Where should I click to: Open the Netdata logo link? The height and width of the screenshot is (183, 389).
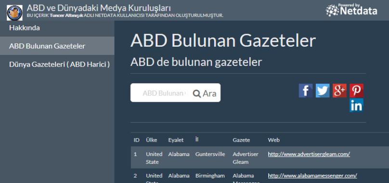351,10
